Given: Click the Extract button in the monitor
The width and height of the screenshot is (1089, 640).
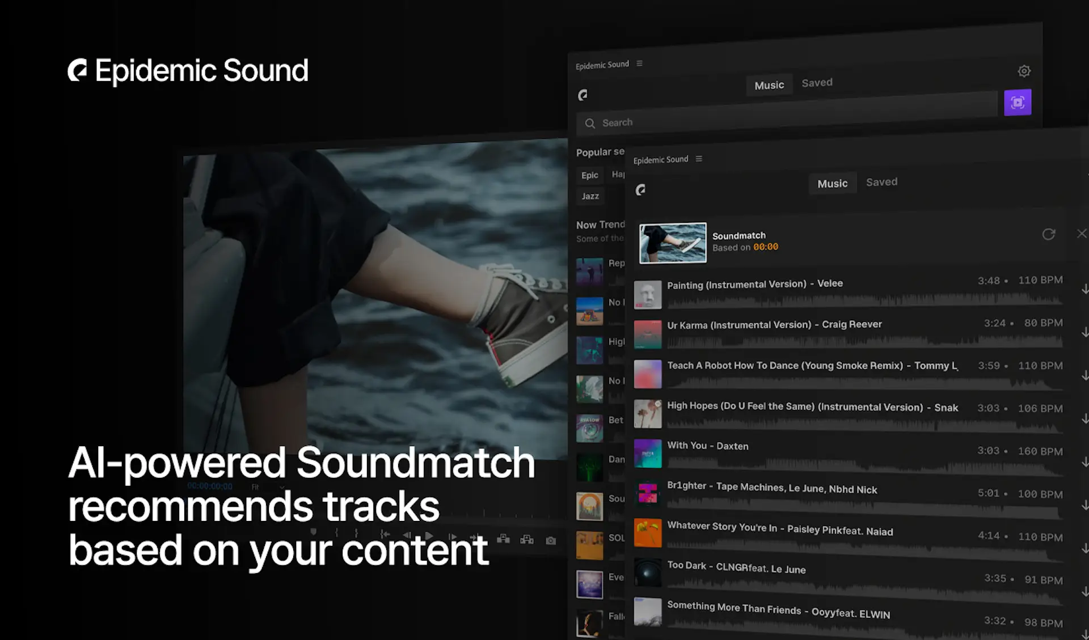Looking at the screenshot, I should [x=527, y=539].
